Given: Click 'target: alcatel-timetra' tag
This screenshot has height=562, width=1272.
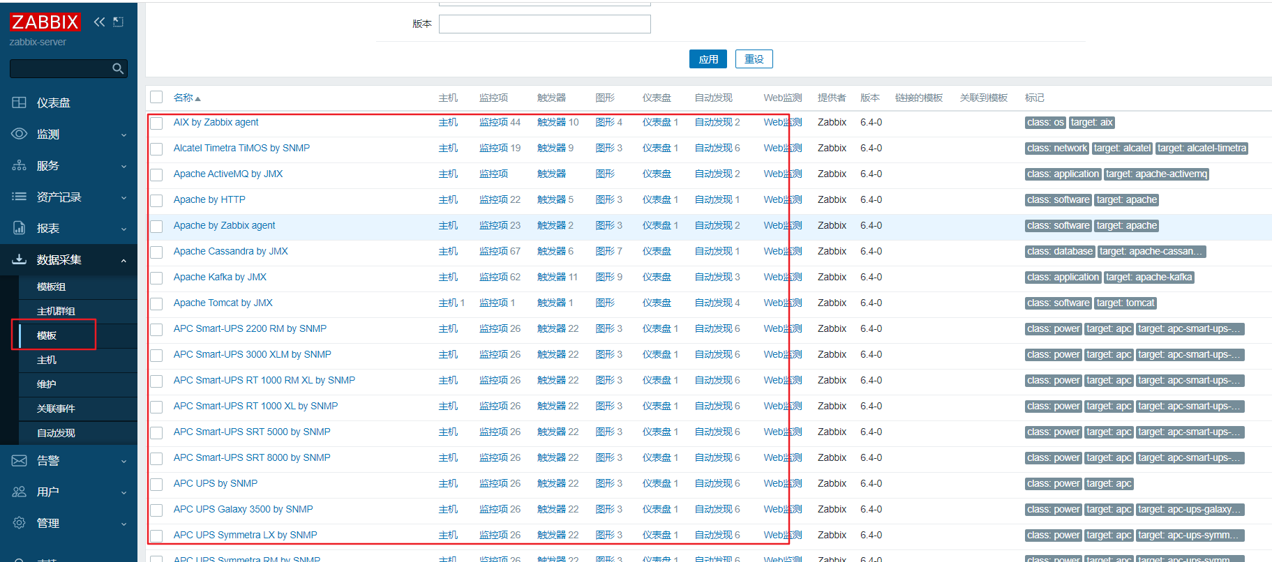Looking at the screenshot, I should [1202, 149].
